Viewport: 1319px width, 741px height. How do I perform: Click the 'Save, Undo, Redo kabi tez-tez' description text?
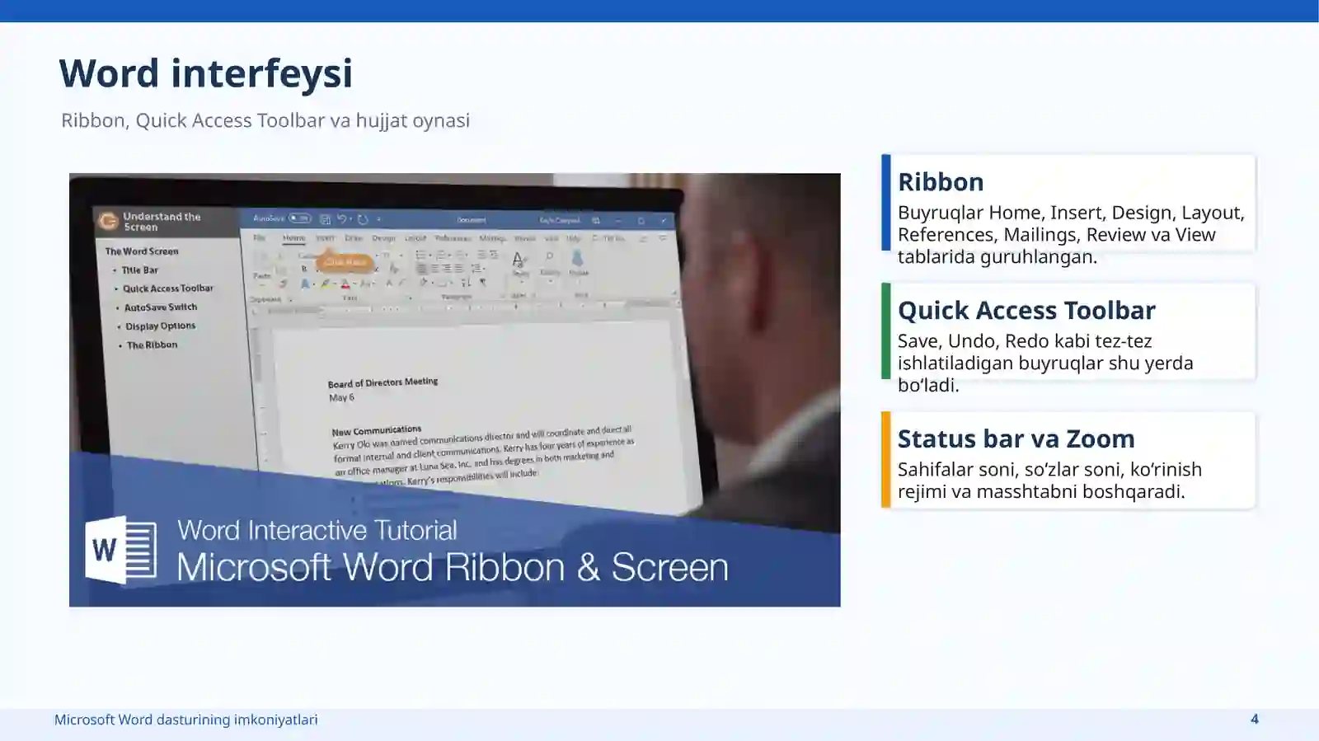click(1025, 340)
